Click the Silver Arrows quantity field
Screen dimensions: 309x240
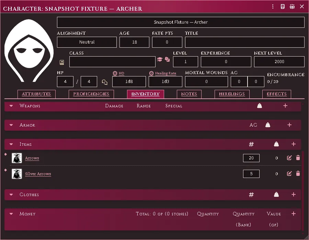[251, 174]
